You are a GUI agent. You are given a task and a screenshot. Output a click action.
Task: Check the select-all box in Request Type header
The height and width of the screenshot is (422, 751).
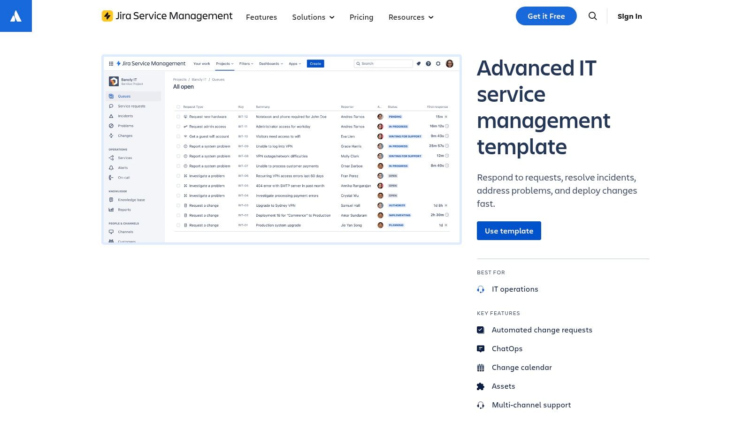pos(178,106)
